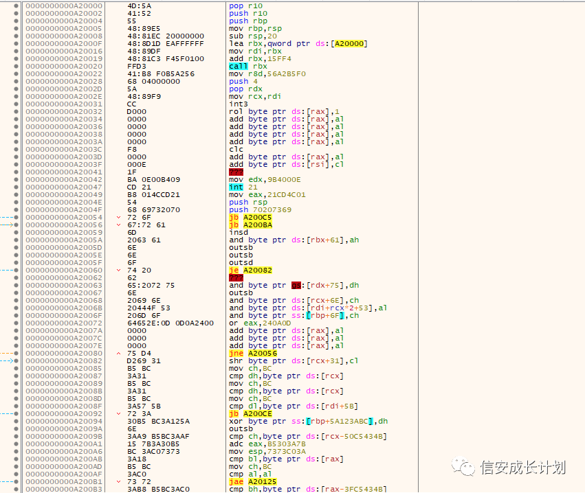585x493 pixels.
Task: Click the red '???' at address A20041
Action: pyautogui.click(x=236, y=172)
